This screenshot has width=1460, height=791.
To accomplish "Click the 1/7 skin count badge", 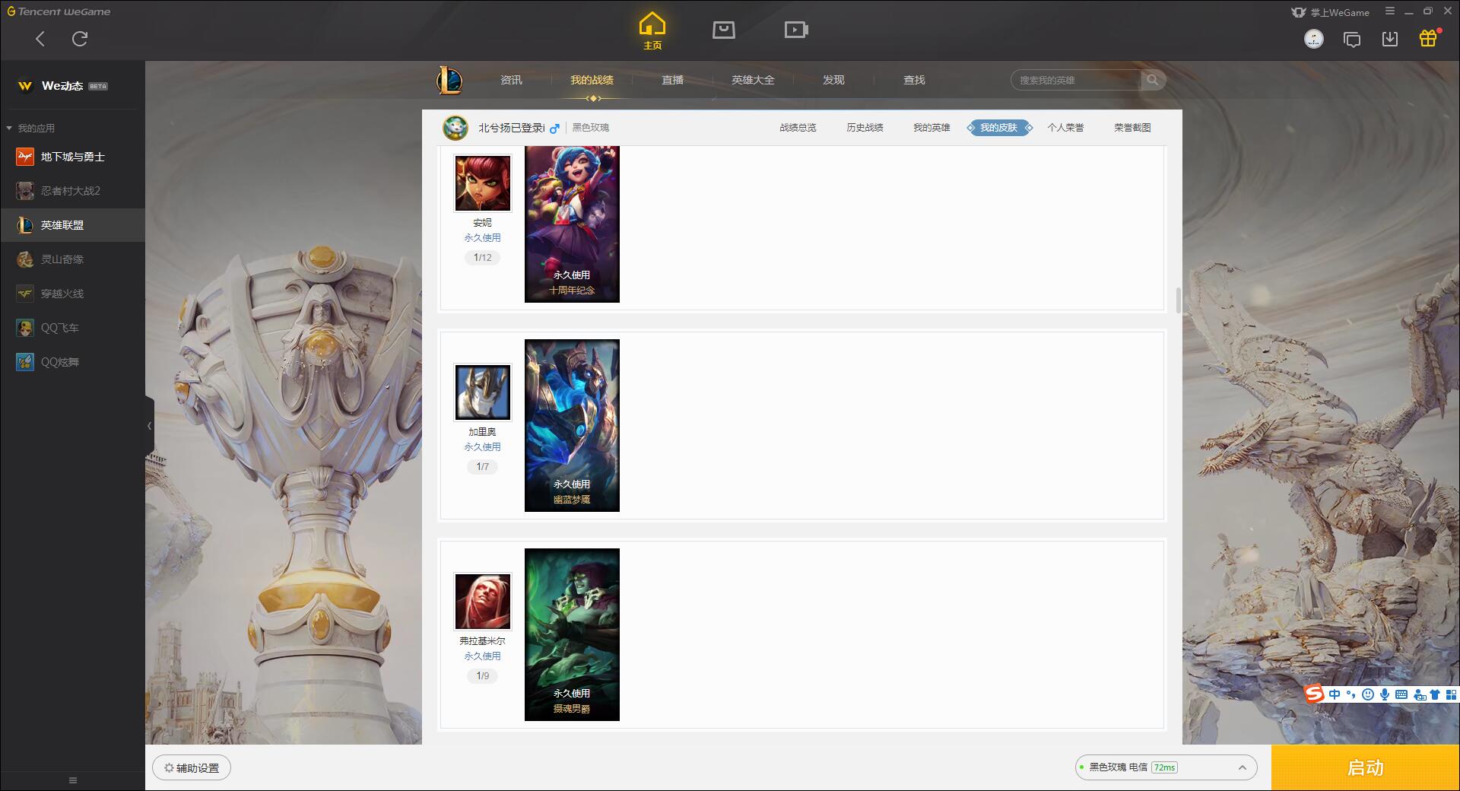I will (483, 467).
